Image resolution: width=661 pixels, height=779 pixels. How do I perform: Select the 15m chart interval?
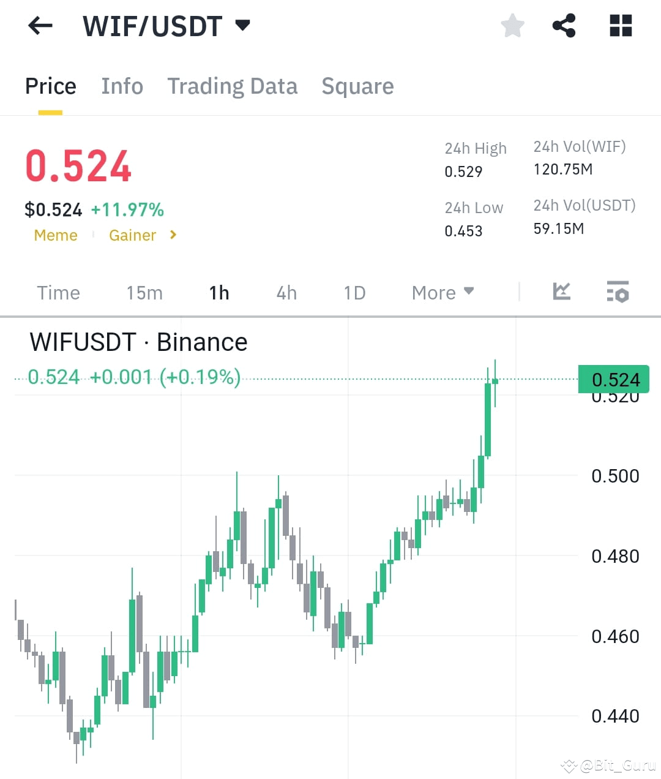144,293
